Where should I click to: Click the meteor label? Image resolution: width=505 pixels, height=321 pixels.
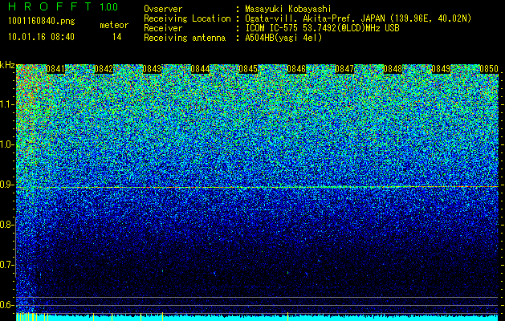[x=114, y=25]
